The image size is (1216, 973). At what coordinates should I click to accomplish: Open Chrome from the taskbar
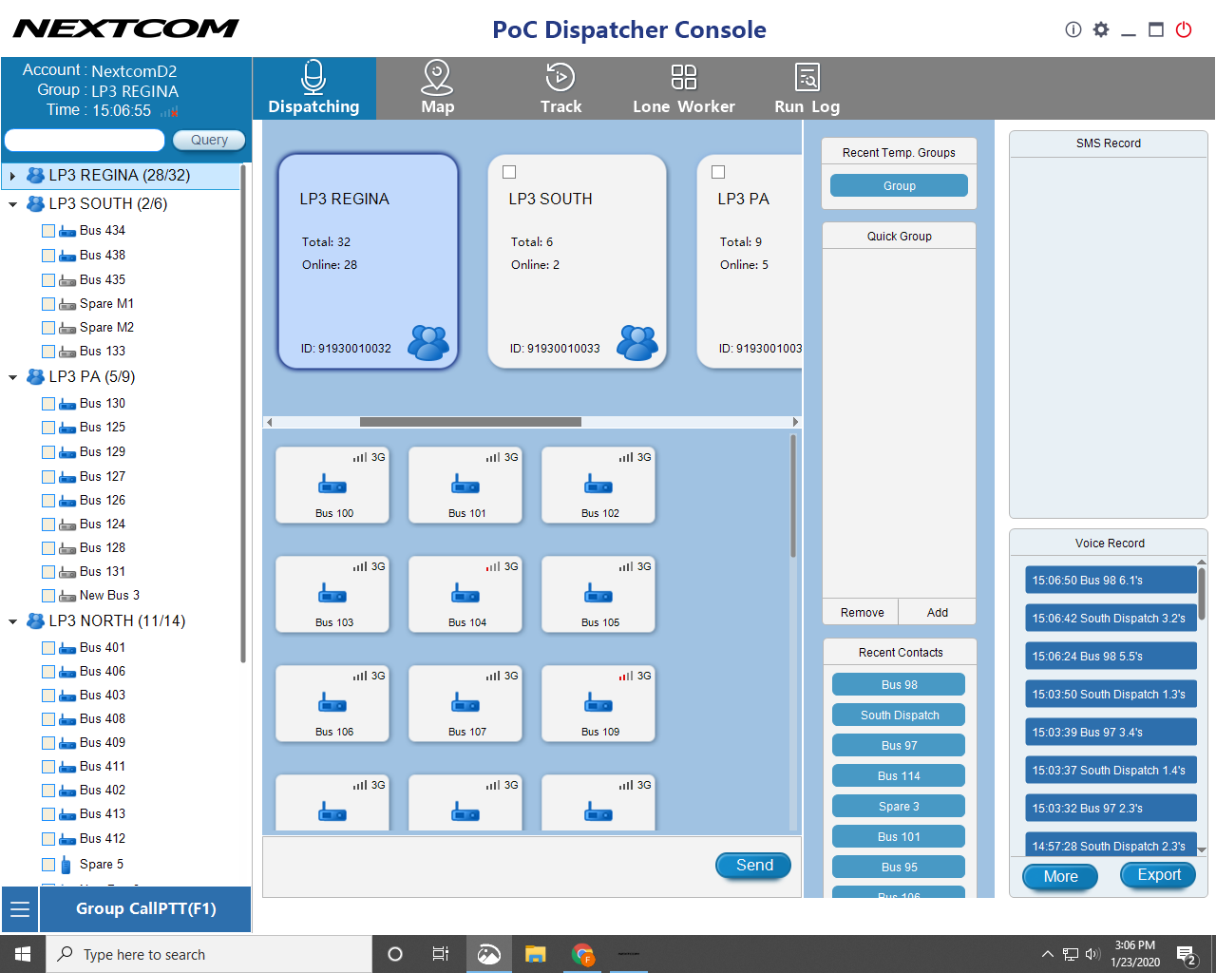pyautogui.click(x=582, y=954)
